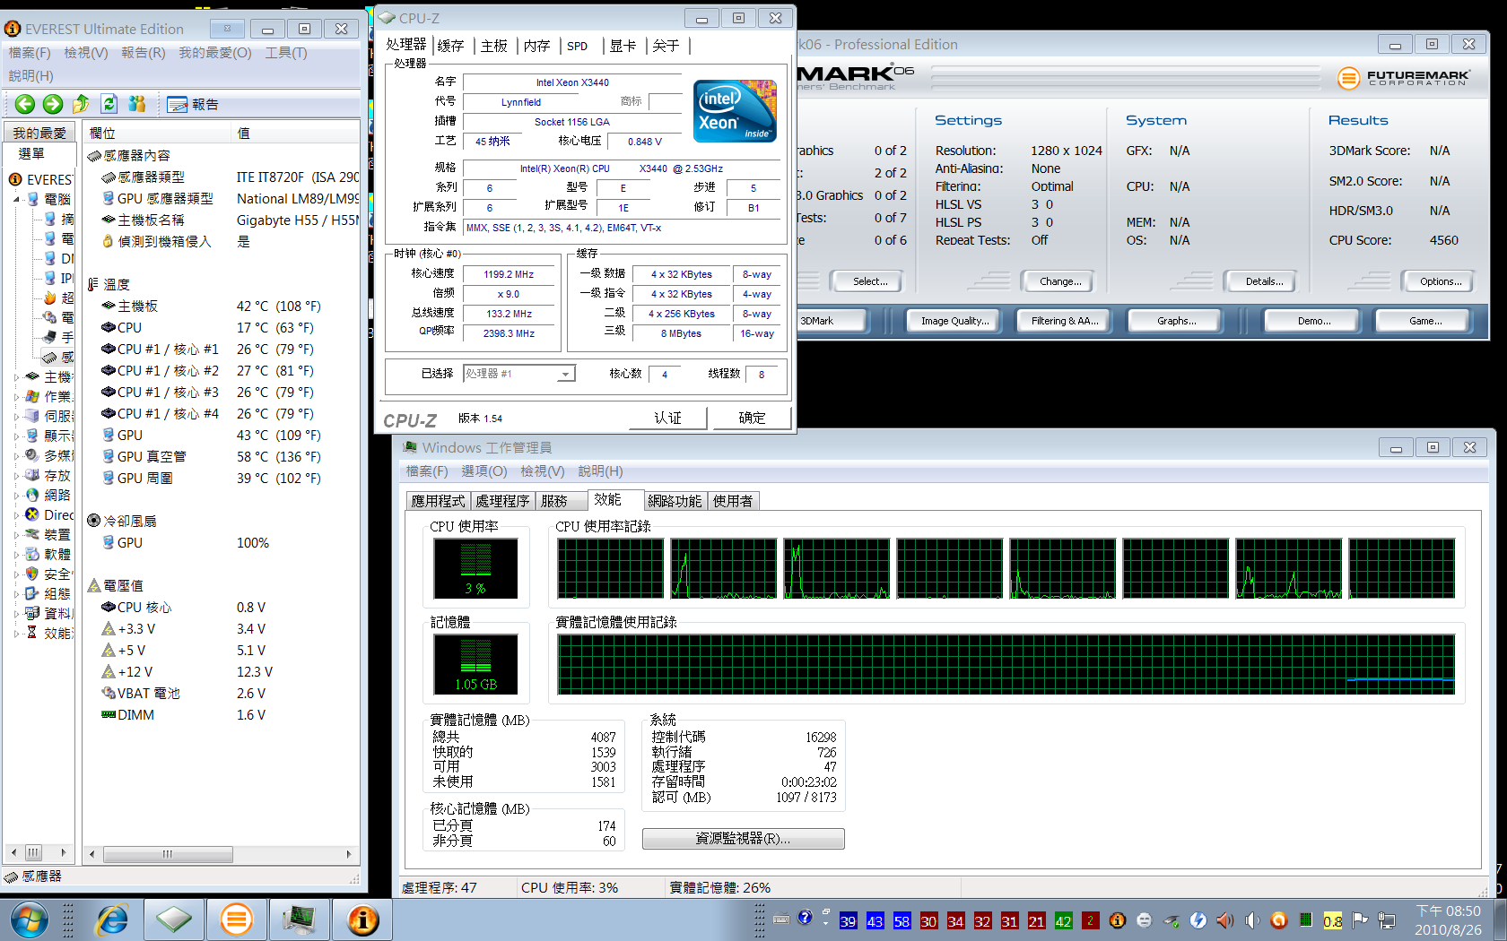Click tray temperature icon showing 58
This screenshot has height=941, width=1507.
(902, 921)
